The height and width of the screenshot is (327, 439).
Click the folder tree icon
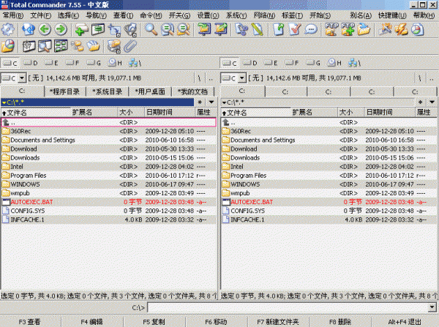[78, 46]
